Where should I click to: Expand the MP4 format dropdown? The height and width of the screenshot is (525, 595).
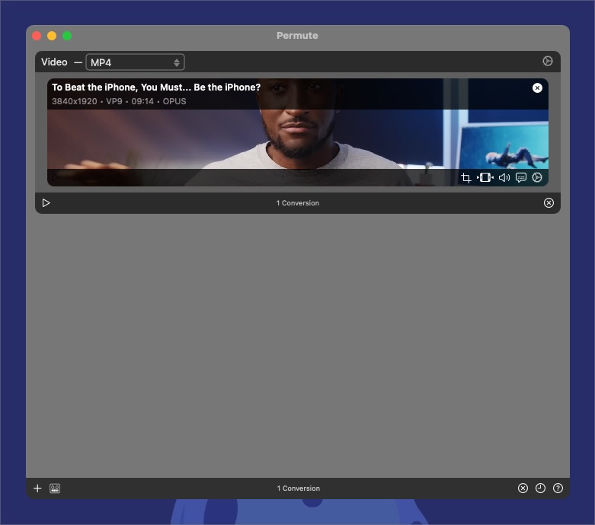pyautogui.click(x=135, y=62)
